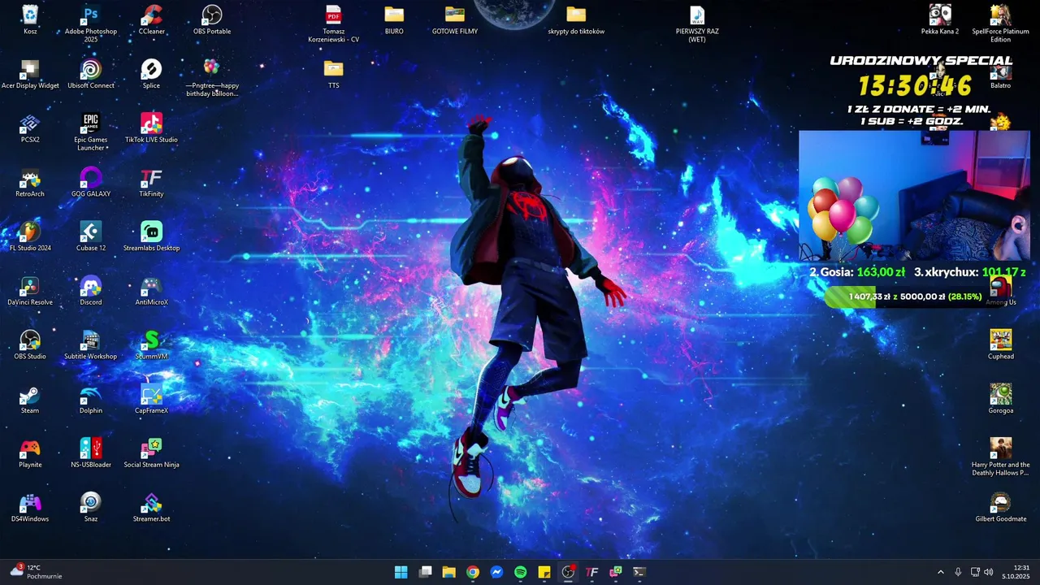Image resolution: width=1040 pixels, height=585 pixels.
Task: Open the Windows Start menu
Action: 401,572
